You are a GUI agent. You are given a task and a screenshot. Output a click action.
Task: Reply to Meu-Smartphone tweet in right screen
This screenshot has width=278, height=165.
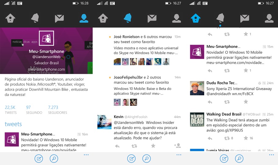pyautogui.click(x=210, y=71)
